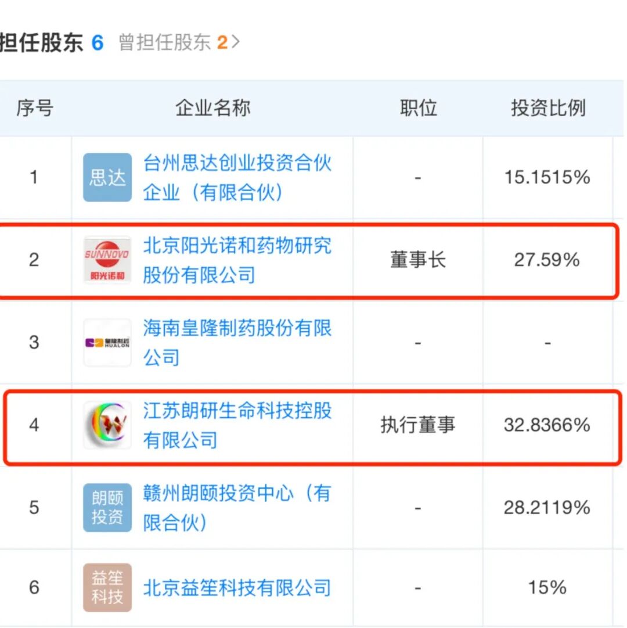Click the 益笙科技 logo icon

(107, 587)
